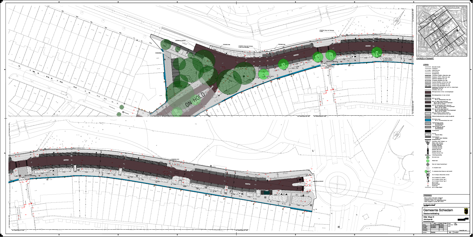Click the ON HOLD text on the drawing
The width and height of the screenshot is (473, 237).
click(195, 99)
